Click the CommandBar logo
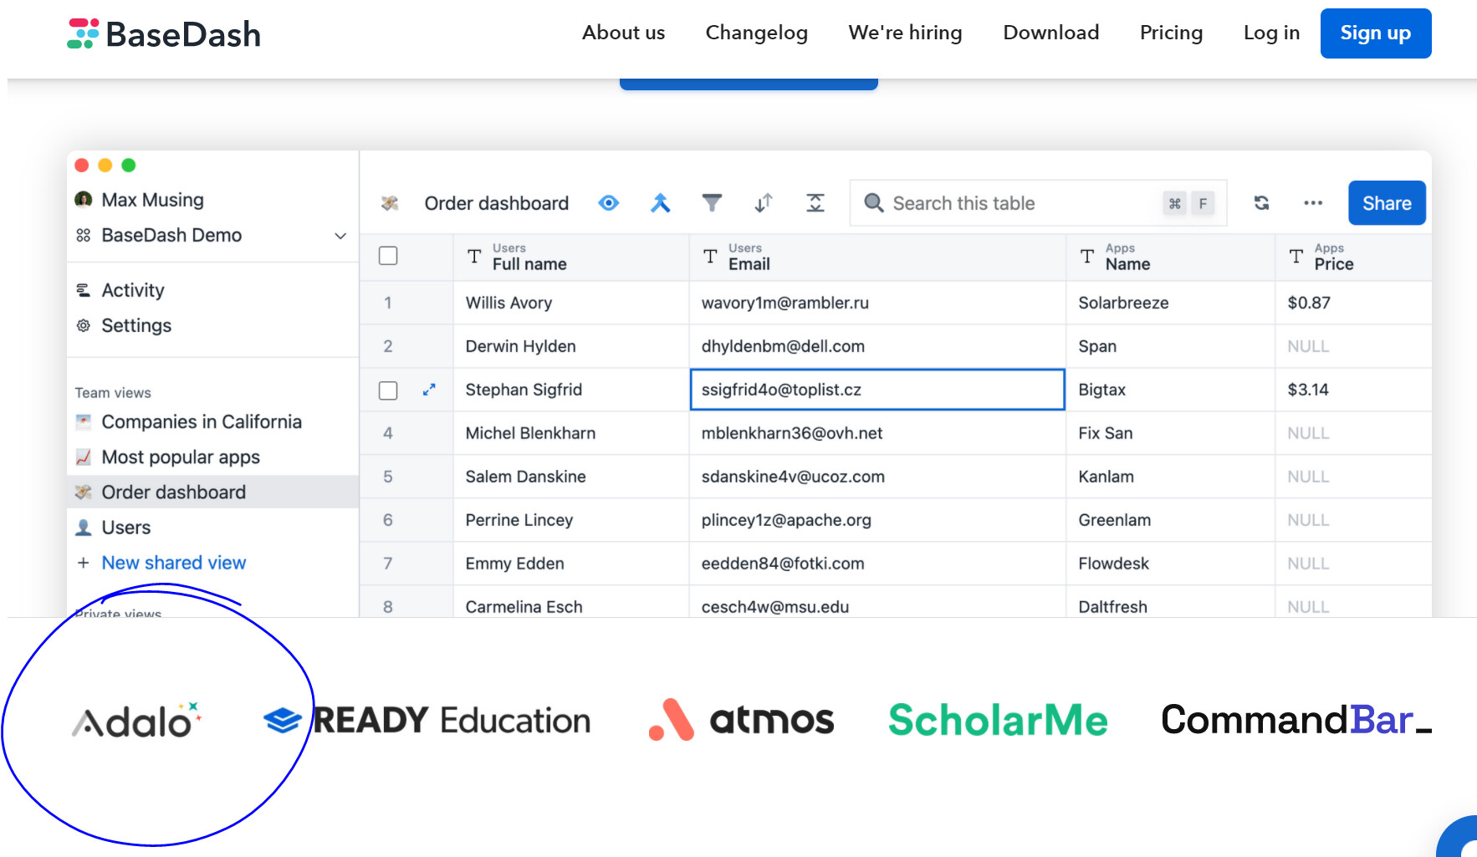This screenshot has width=1477, height=857. point(1296,720)
